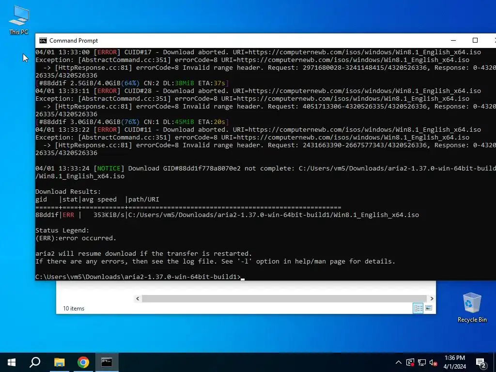Open This PC desktop icon
This screenshot has height=372, width=496.
19,20
